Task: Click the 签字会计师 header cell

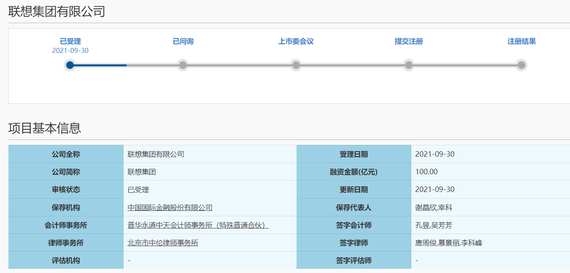Action: [x=354, y=225]
